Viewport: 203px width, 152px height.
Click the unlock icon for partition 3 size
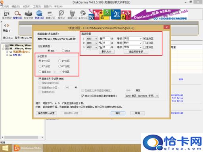[x=101, y=47]
